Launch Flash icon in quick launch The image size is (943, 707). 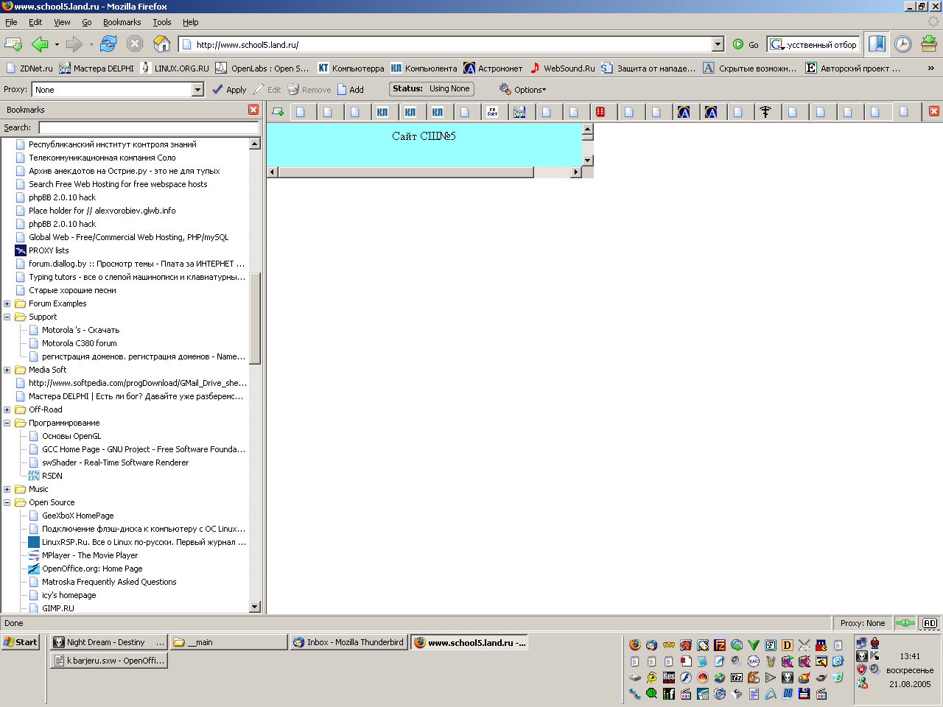pos(686,678)
